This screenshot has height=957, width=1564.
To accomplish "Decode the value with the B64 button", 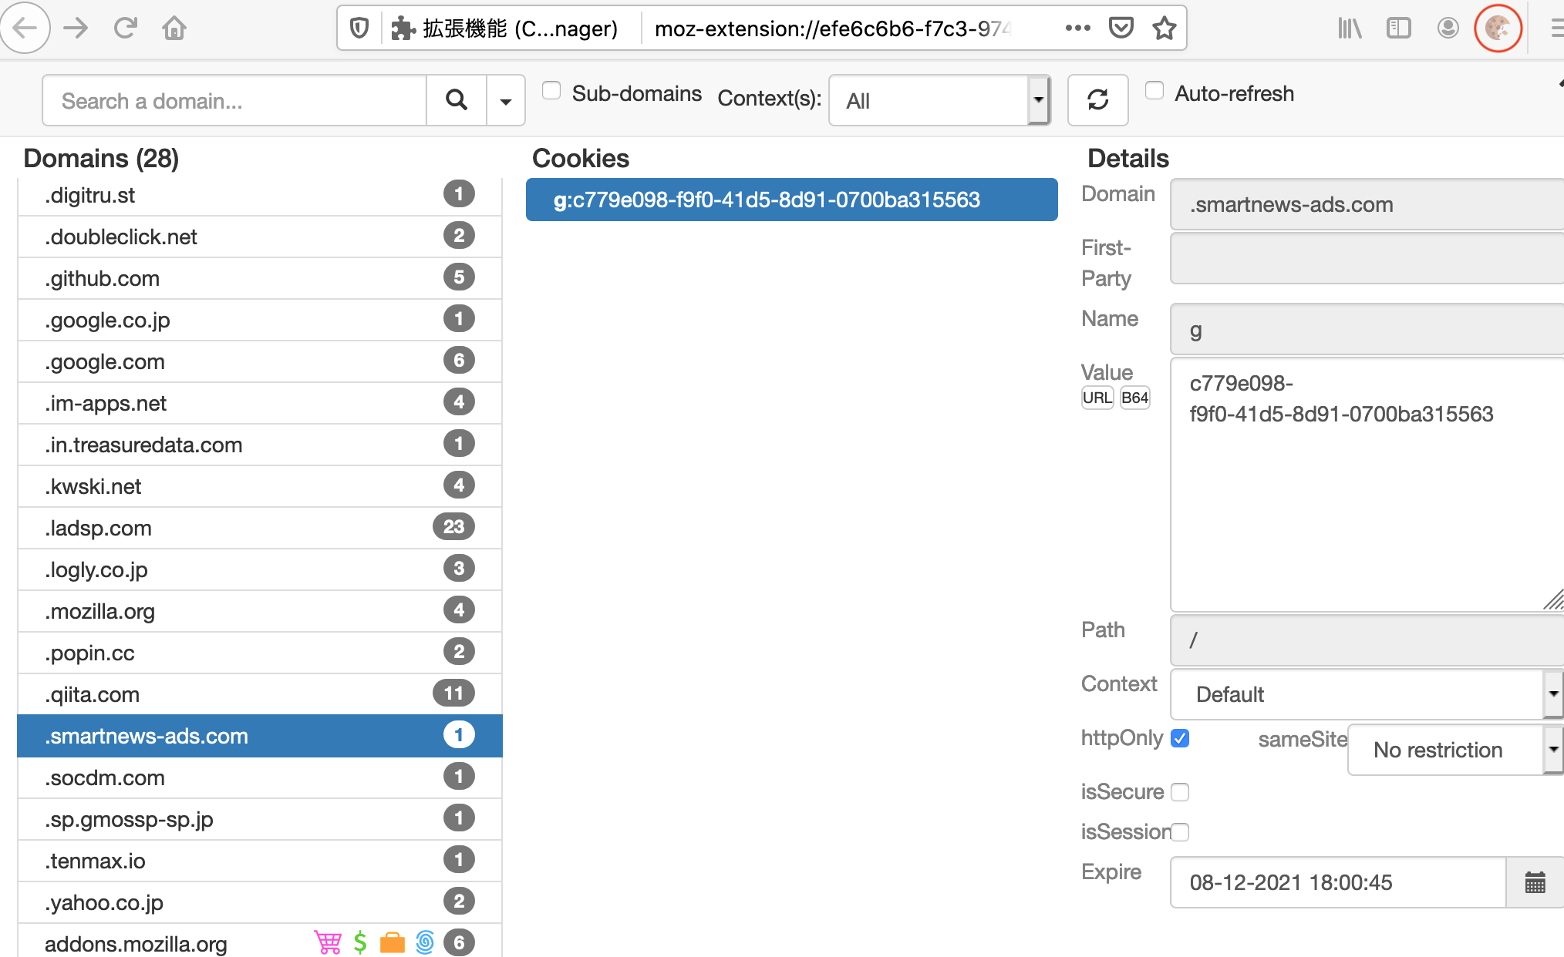I will (1134, 398).
